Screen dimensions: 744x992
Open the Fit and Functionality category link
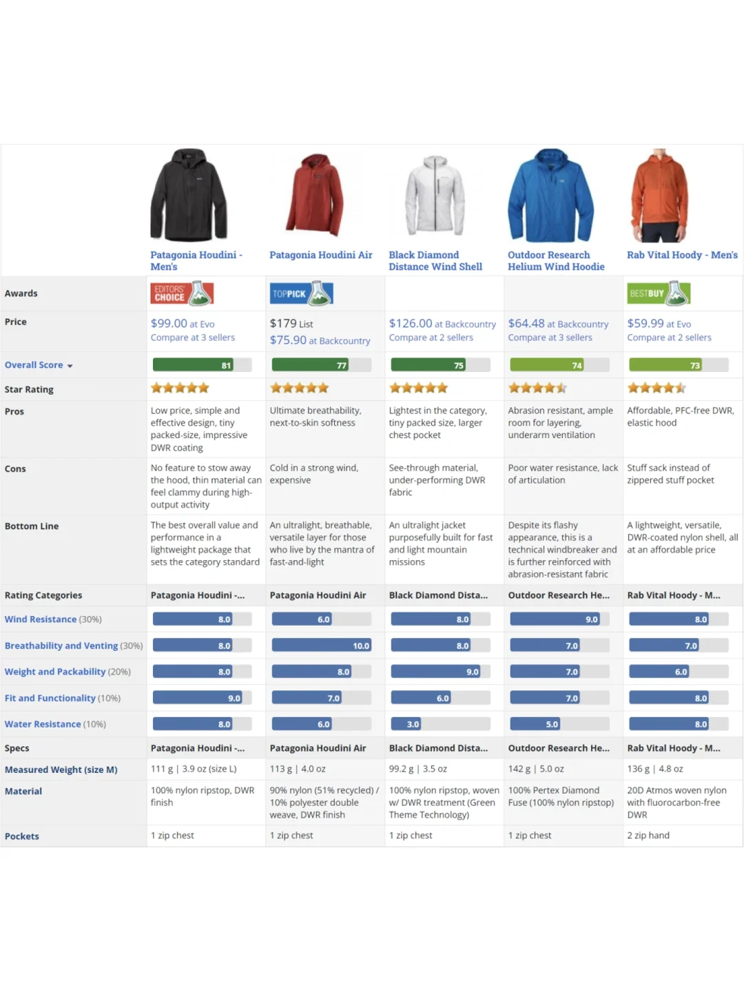pos(50,698)
